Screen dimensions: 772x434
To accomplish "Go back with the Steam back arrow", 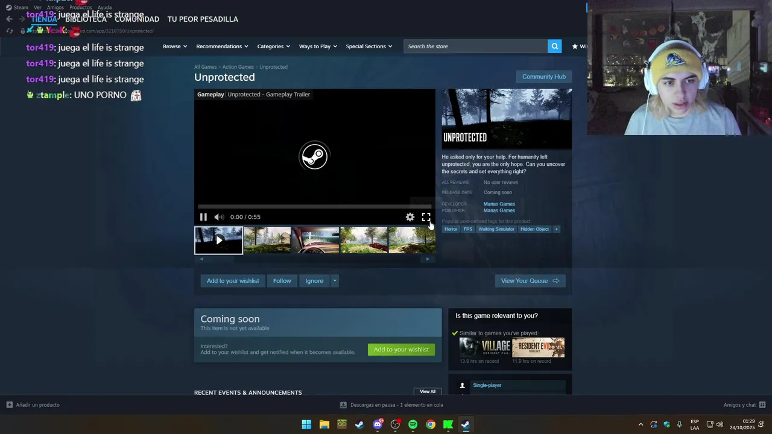I will click(x=9, y=19).
